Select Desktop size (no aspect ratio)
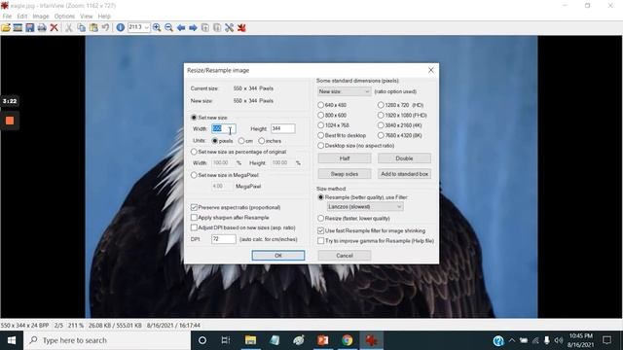 pyautogui.click(x=320, y=146)
